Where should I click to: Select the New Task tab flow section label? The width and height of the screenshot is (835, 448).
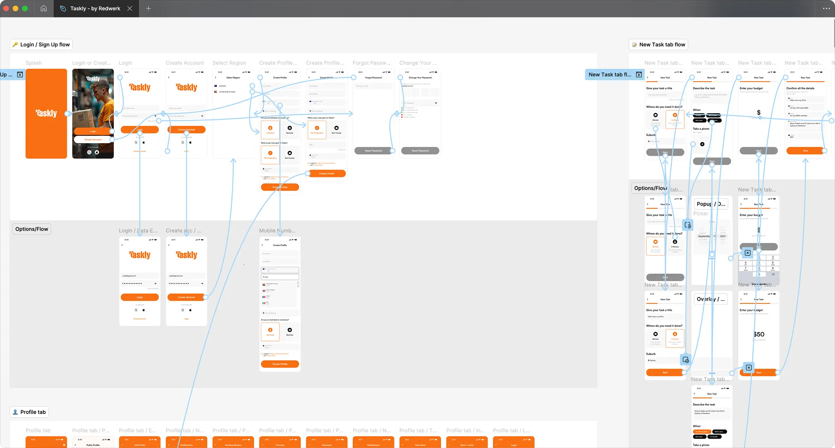pyautogui.click(x=658, y=44)
